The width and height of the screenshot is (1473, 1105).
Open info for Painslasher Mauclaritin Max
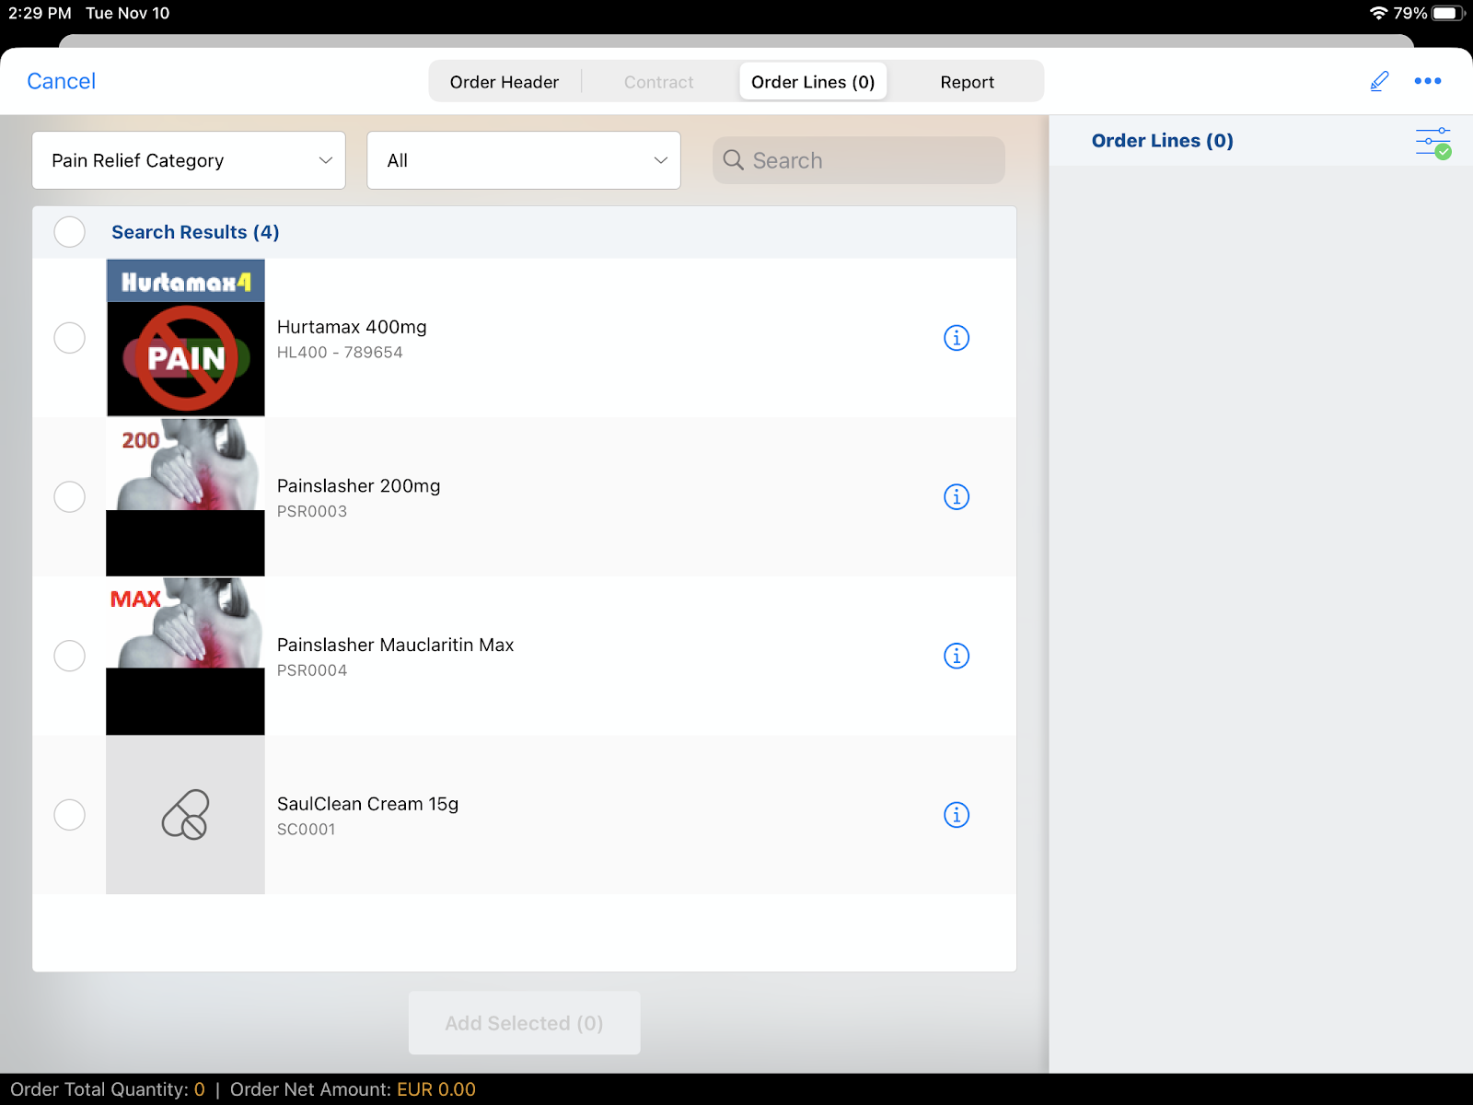click(957, 656)
